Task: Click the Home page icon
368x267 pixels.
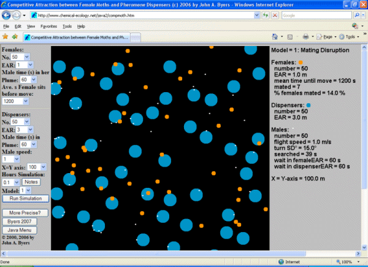Action: coord(275,37)
